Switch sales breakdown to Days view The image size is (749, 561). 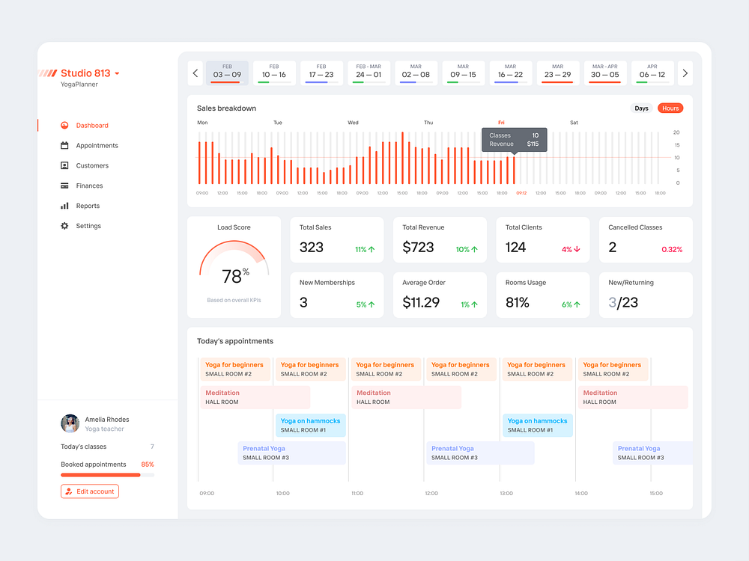[x=641, y=108]
